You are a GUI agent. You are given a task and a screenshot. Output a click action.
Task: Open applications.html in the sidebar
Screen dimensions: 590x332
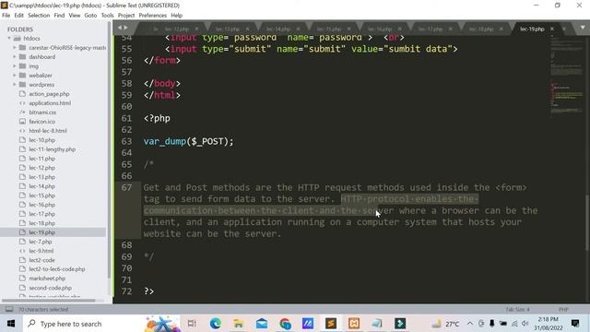[50, 103]
